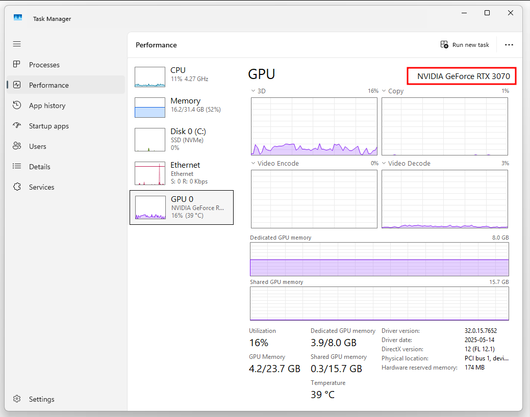Click the App history clock icon

coord(17,105)
